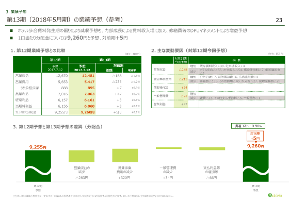Select red cell value 7,063
This screenshot has width=289, height=204.
click(x=89, y=94)
